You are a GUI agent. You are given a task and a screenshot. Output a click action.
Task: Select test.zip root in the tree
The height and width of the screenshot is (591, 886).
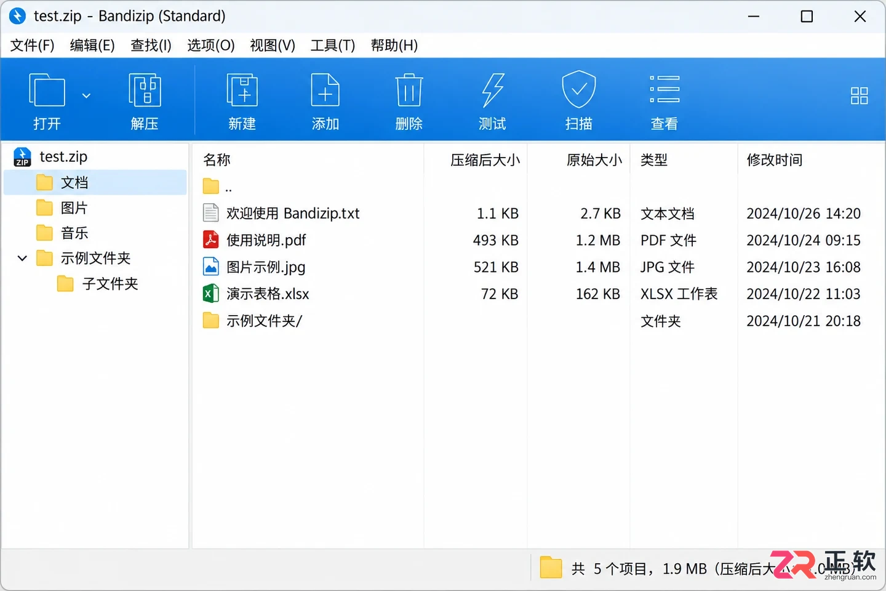(x=63, y=157)
